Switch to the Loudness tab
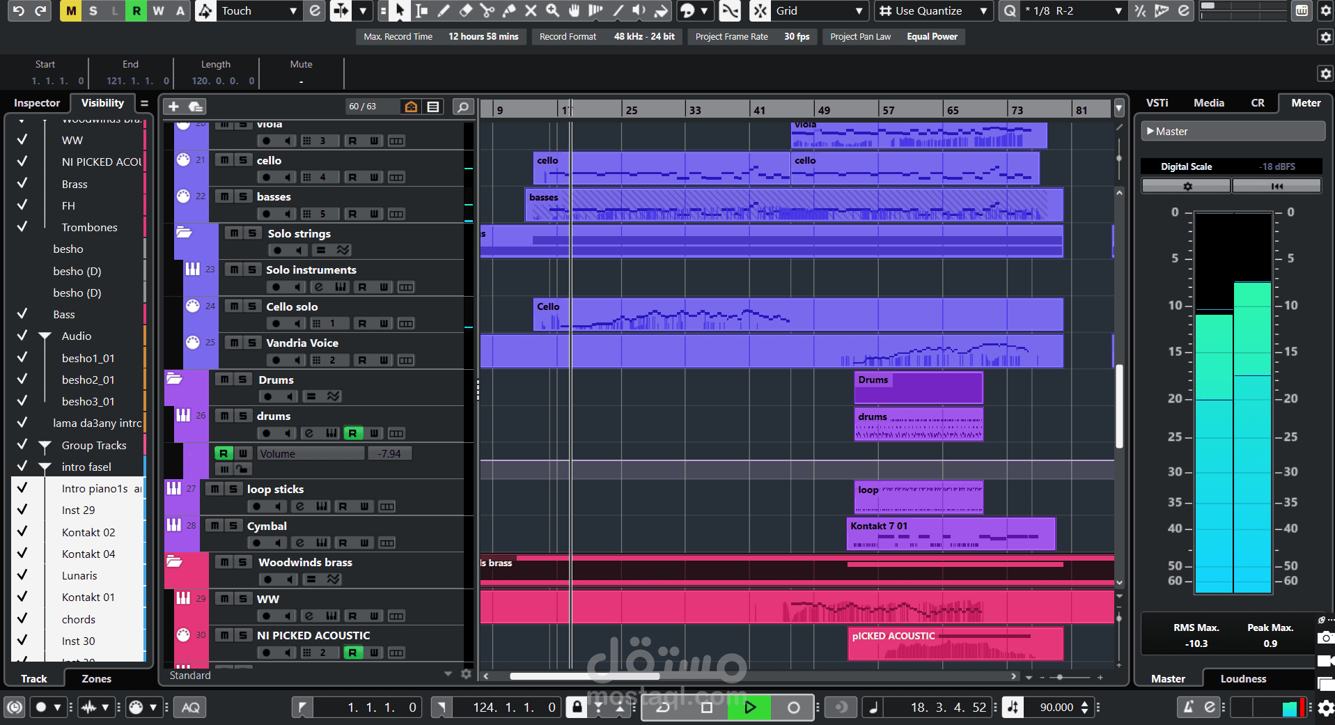 tap(1243, 679)
